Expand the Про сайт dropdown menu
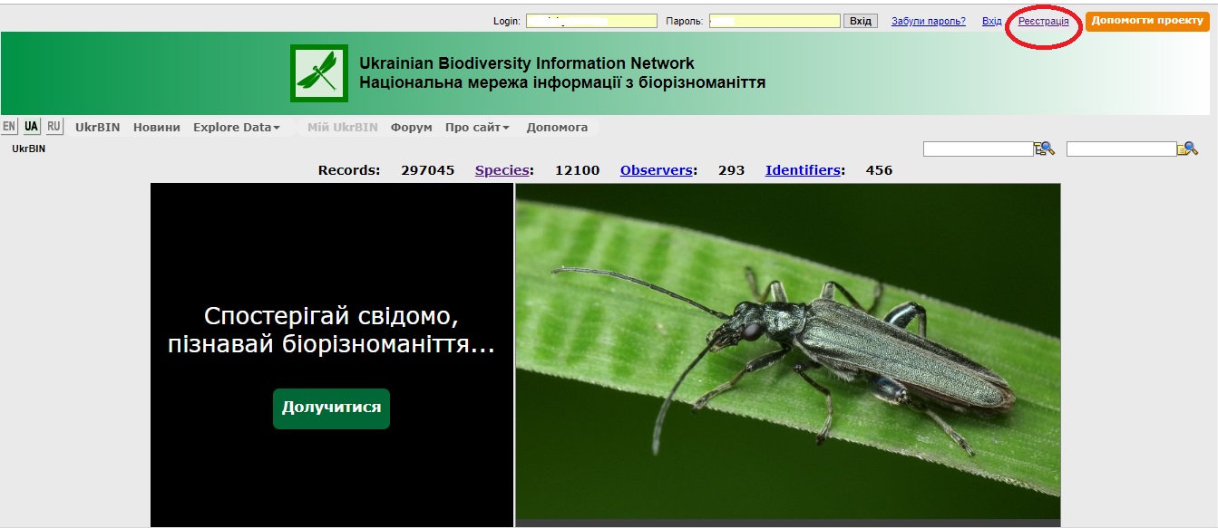Image resolution: width=1218 pixels, height=528 pixels. 477,128
